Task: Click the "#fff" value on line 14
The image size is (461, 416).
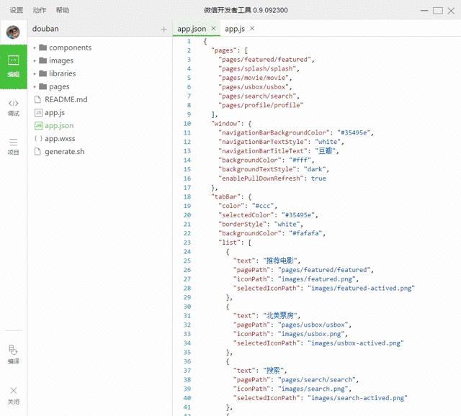Action: click(300, 160)
